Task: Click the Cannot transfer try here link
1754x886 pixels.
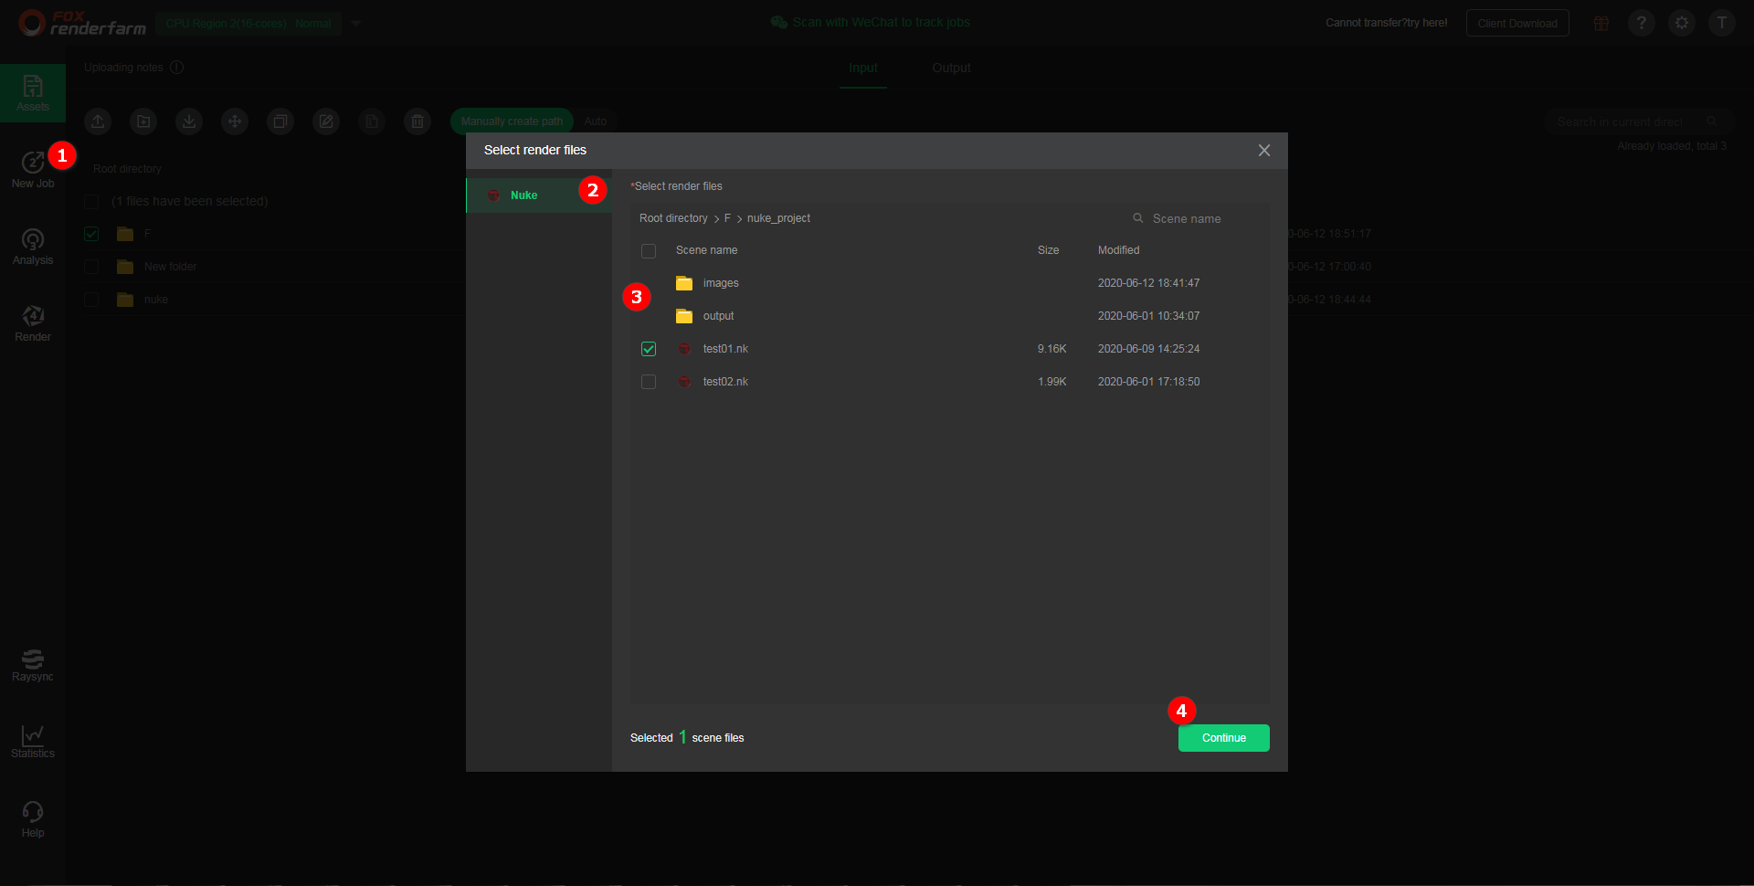Action: pyautogui.click(x=1386, y=23)
